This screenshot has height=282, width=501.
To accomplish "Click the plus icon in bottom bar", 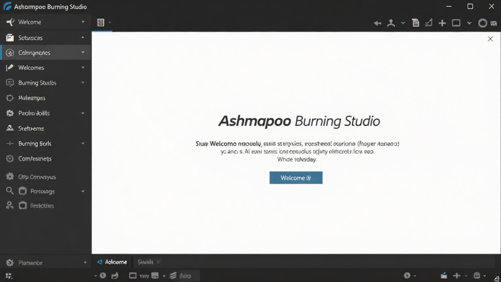I will pos(456,276).
